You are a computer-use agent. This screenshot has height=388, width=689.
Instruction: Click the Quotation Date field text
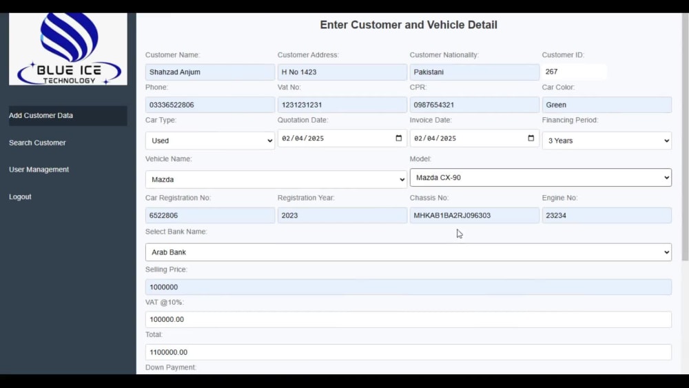[x=303, y=139]
